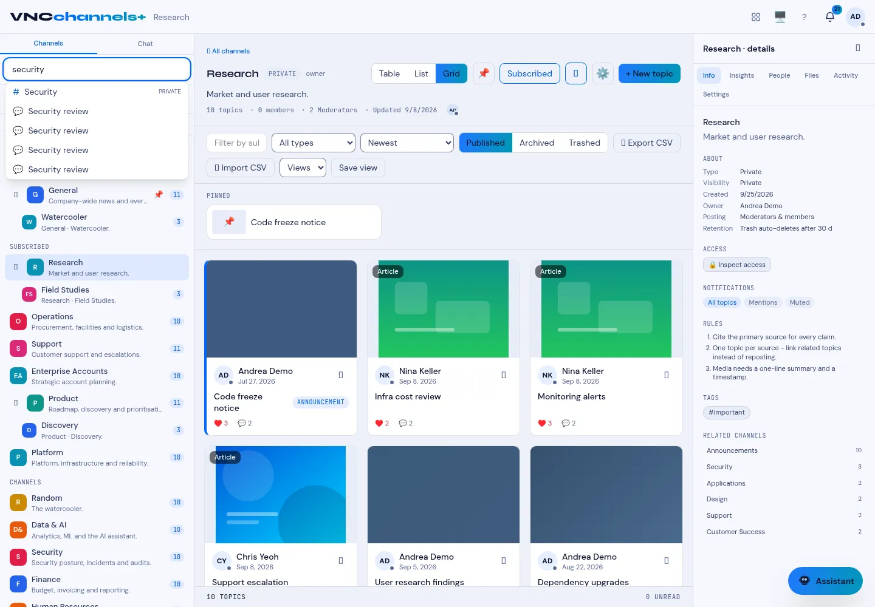Viewport: 875px width, 607px height.
Task: Expand the Product channel tree toggle
Action: click(x=16, y=403)
